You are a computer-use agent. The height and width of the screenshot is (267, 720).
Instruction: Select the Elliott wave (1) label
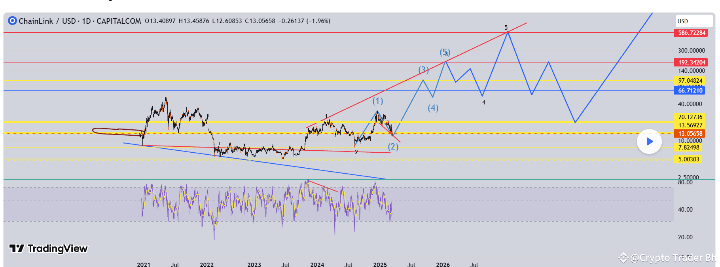click(378, 101)
